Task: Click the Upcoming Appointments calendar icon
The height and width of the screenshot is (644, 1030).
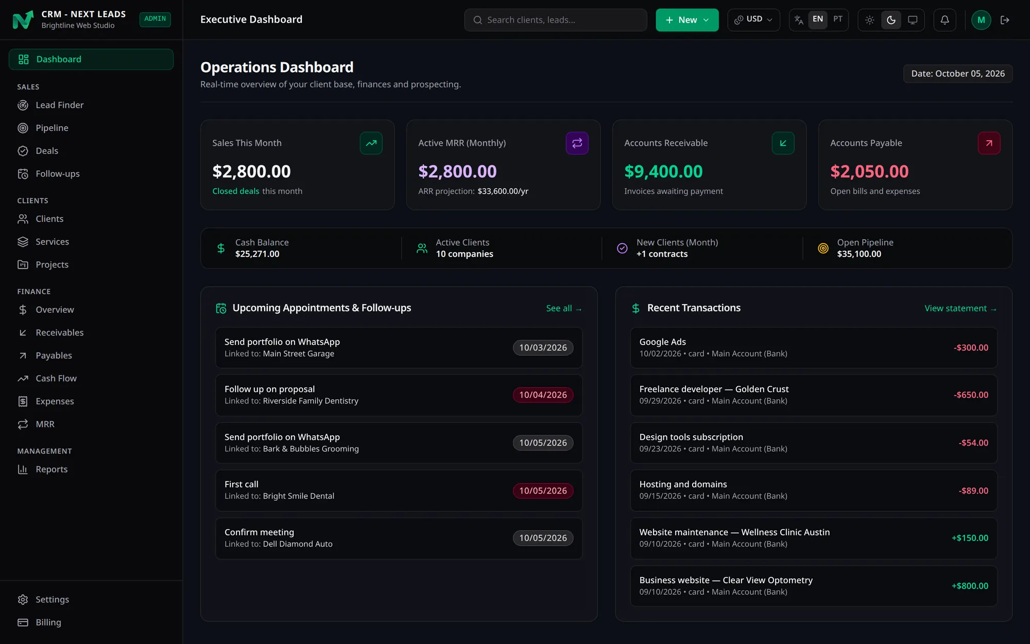Action: pos(221,308)
